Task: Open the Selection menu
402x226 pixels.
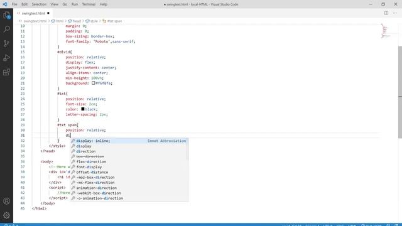Action: 39,4
